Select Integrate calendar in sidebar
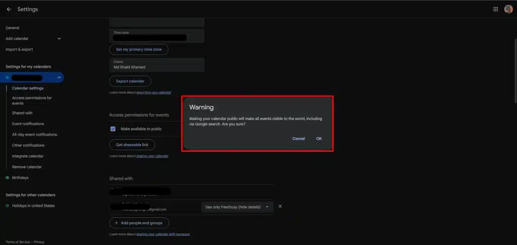Screen dimensions: 517x245 tap(28, 156)
